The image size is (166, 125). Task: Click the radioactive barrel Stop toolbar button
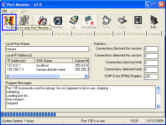9,22
